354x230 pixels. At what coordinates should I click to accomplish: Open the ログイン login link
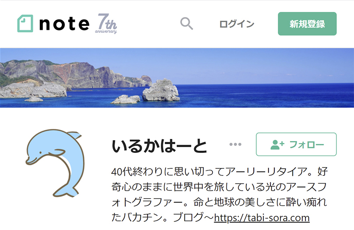tap(237, 24)
